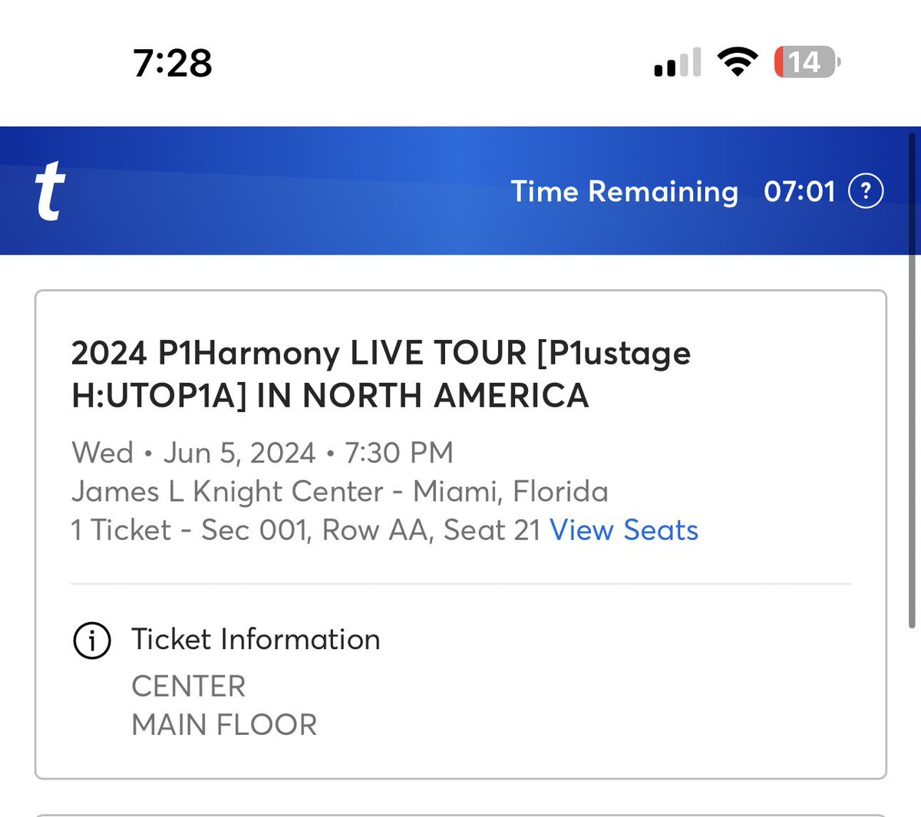Viewport: 921px width, 817px height.
Task: Tap the partially visible card at bottom
Action: pyautogui.click(x=460, y=815)
